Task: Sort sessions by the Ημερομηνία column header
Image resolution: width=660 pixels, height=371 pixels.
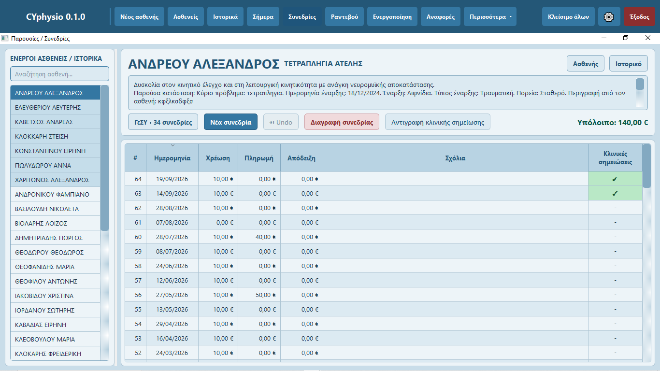Action: click(x=172, y=158)
